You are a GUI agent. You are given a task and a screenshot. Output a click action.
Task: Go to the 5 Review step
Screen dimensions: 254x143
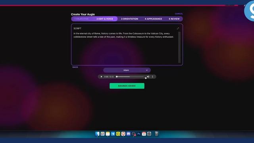(174, 19)
